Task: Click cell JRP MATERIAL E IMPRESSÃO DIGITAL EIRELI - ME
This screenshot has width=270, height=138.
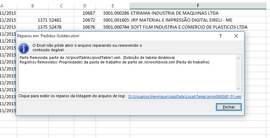Action: [x=198, y=20]
